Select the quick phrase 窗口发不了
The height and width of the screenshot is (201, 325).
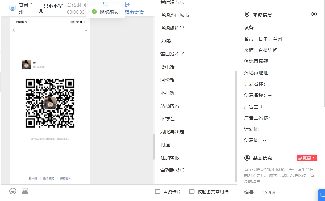(x=172, y=54)
